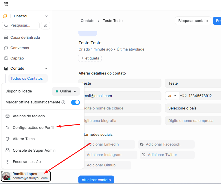
Task: Click the info icon beside Marcar offline automaticamente
Action: pos(63,102)
